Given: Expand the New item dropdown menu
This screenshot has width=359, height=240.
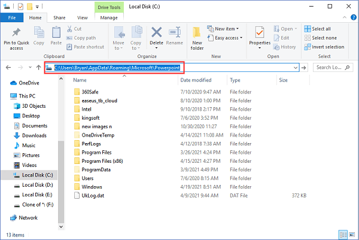Looking at the screenshot, I should [226, 29].
